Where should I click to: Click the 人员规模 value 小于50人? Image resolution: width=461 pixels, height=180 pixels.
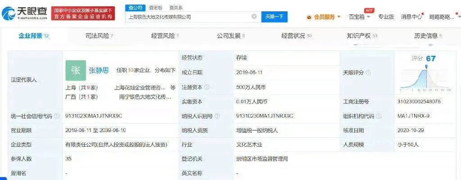[407, 144]
